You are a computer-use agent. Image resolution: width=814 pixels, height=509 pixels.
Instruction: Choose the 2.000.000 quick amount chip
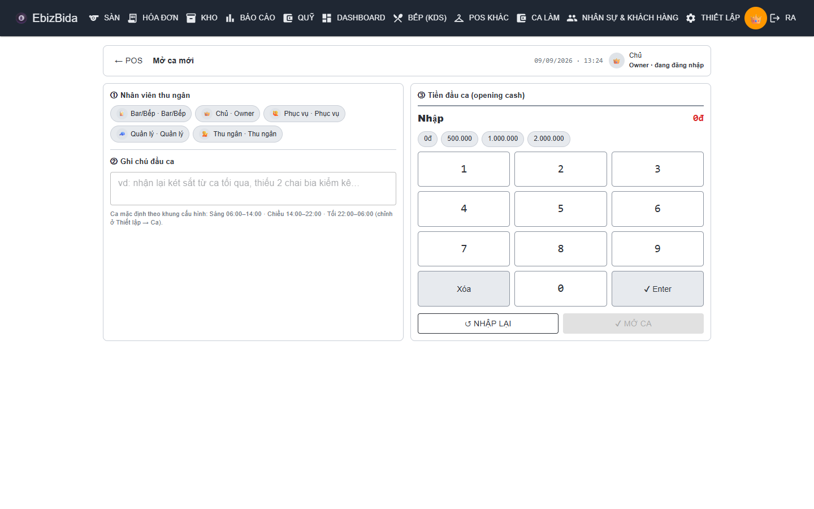coord(549,139)
